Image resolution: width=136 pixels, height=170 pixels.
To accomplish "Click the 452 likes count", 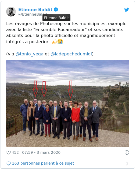I will [15, 152].
